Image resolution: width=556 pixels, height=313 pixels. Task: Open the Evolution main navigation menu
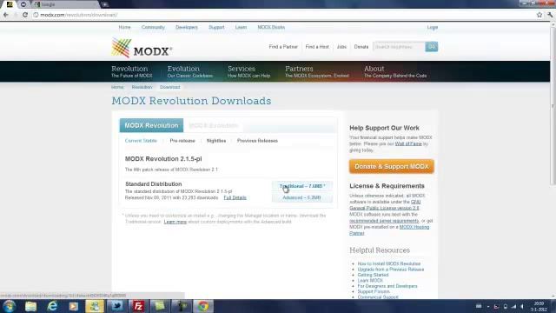click(x=189, y=71)
